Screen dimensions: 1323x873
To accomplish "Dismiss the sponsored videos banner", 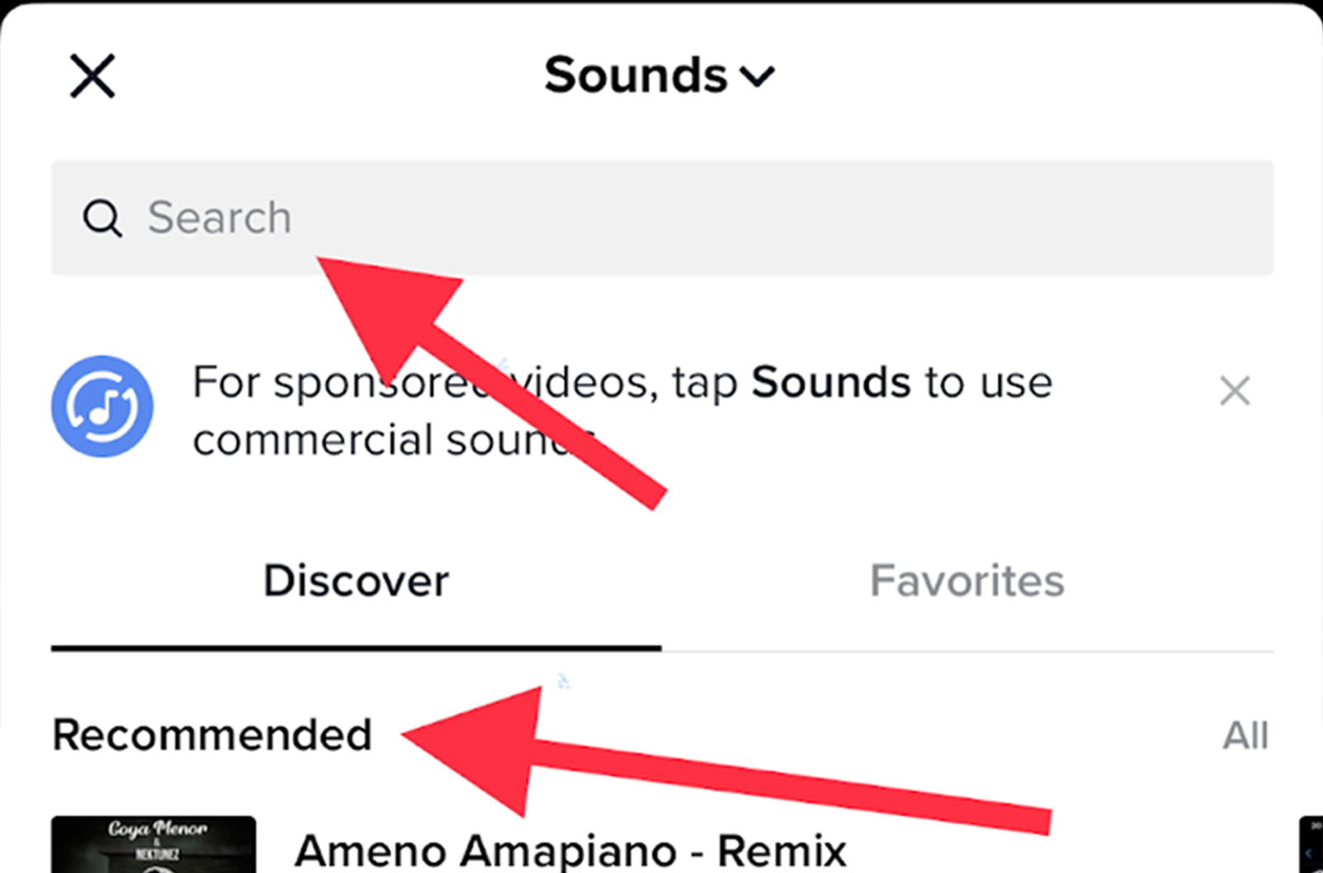I will coord(1235,390).
